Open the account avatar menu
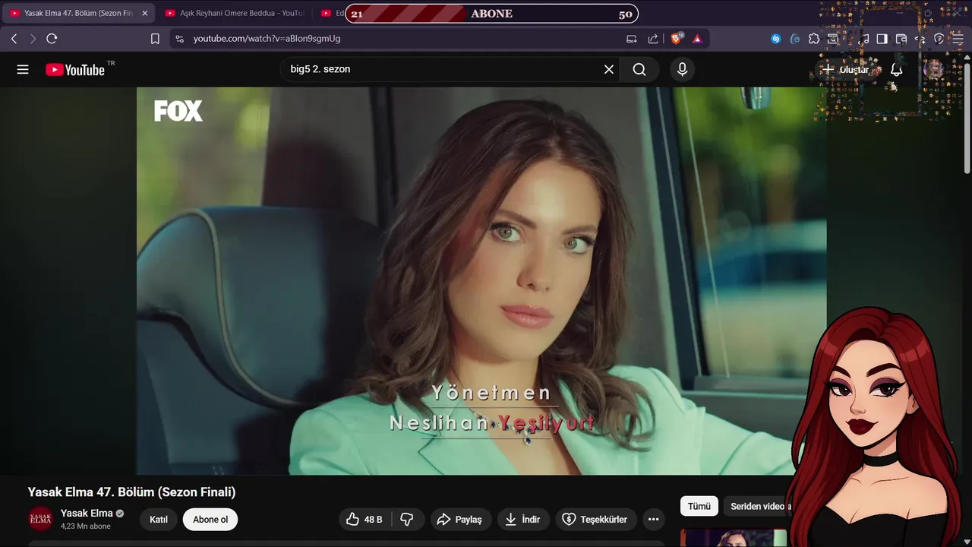 coord(933,69)
